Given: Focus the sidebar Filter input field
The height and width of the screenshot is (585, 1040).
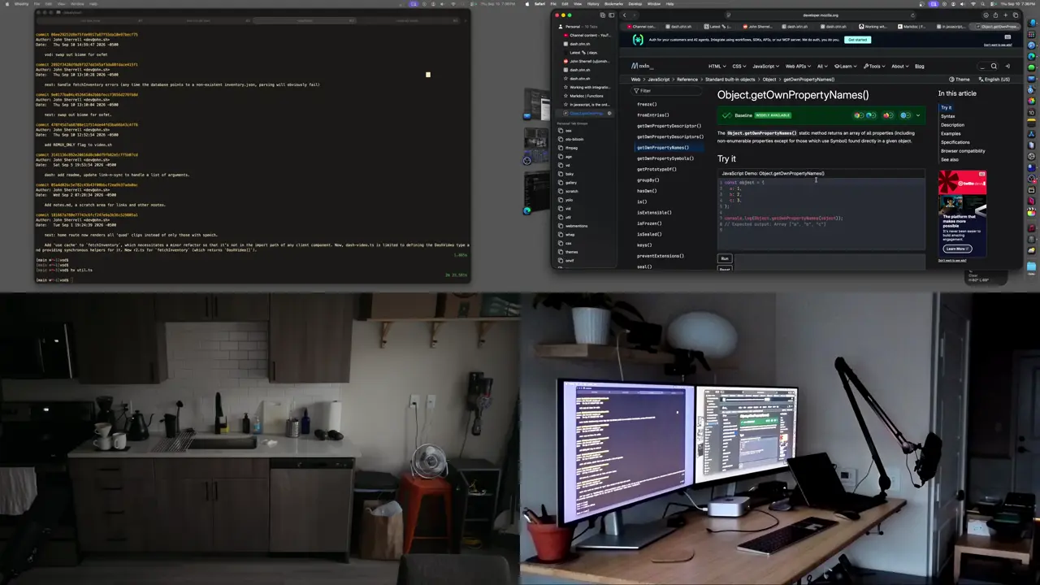Looking at the screenshot, I should coord(668,90).
